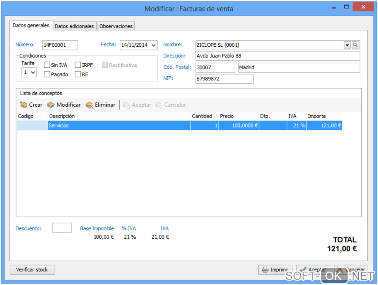Open the Observaciones tab

click(x=116, y=26)
